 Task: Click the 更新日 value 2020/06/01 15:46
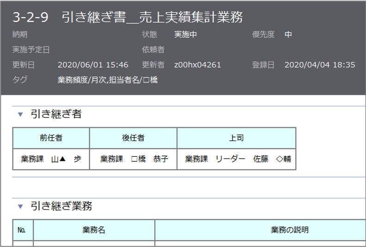click(x=93, y=65)
